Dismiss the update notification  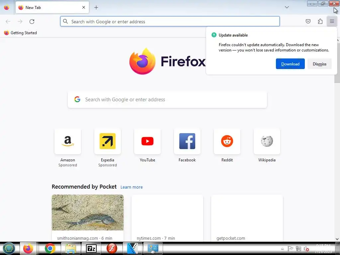[x=319, y=64]
